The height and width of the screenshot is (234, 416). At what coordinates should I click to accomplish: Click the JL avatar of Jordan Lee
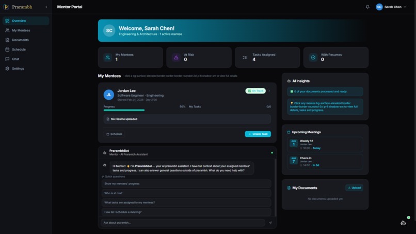pyautogui.click(x=109, y=95)
